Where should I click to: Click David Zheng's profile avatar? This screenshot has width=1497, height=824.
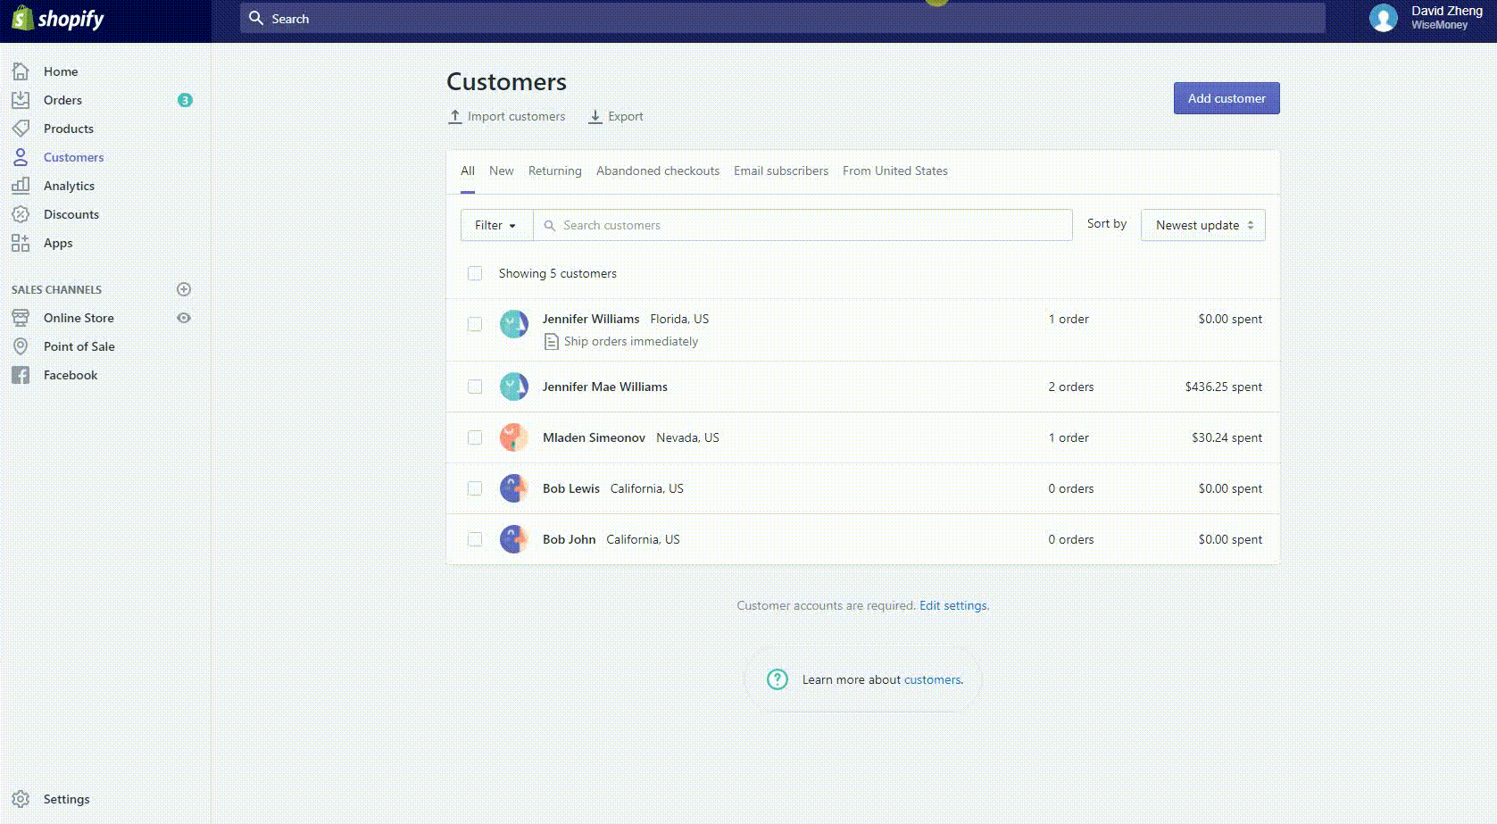(x=1384, y=18)
